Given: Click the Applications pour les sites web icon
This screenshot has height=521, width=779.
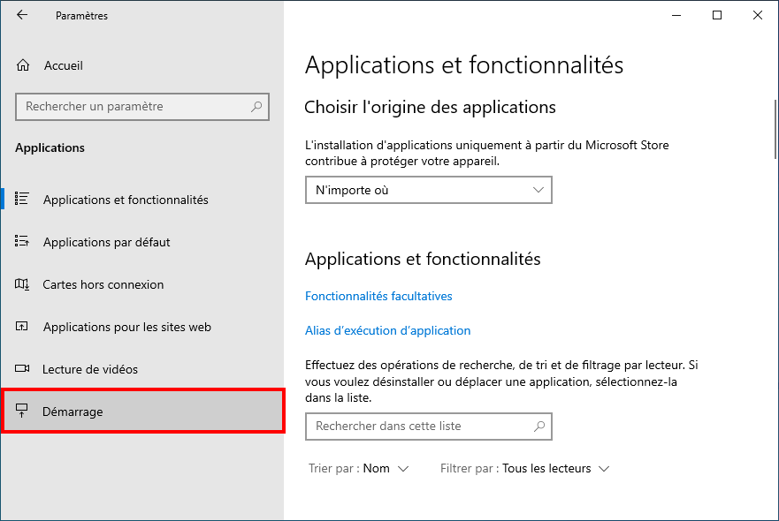Looking at the screenshot, I should [22, 327].
